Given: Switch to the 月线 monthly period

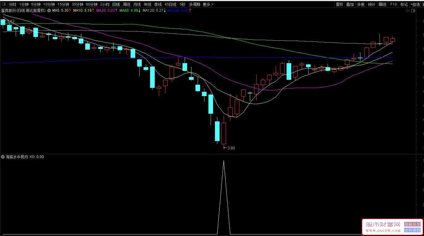Looking at the screenshot, I should coord(137,4).
